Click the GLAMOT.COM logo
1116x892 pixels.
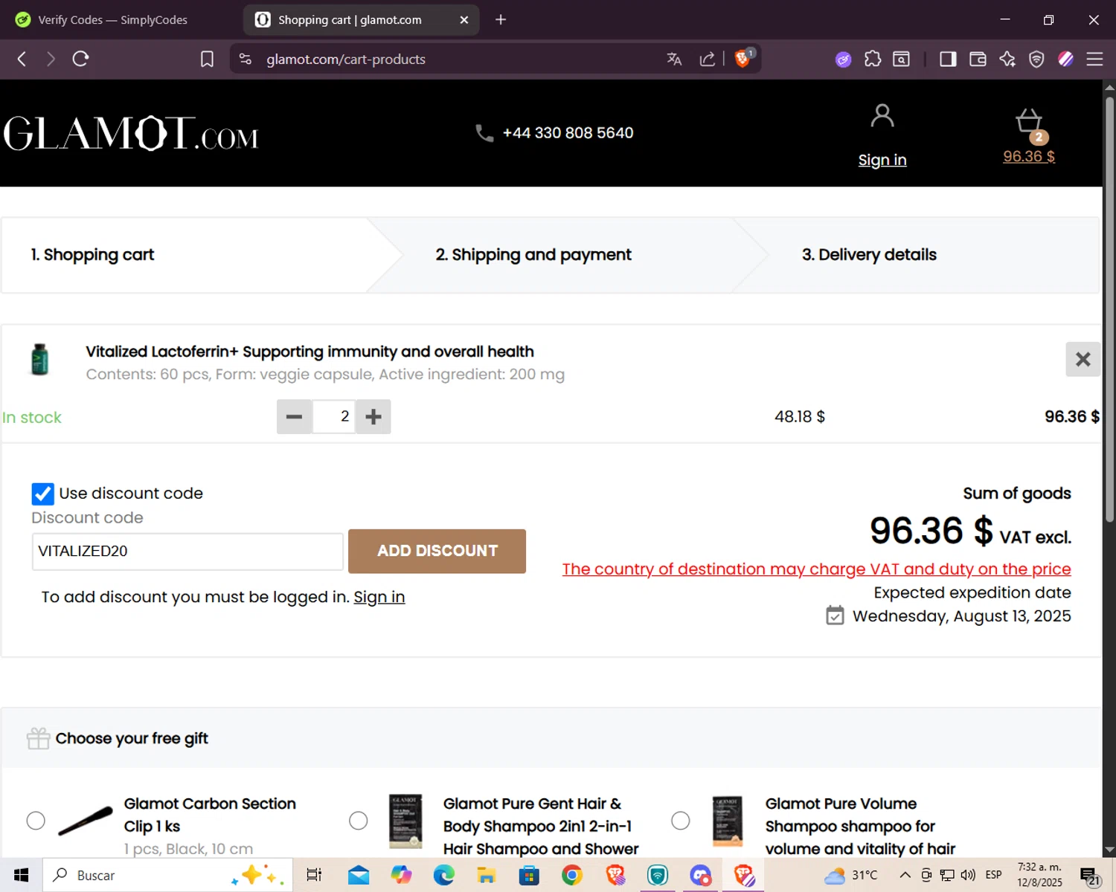point(131,134)
